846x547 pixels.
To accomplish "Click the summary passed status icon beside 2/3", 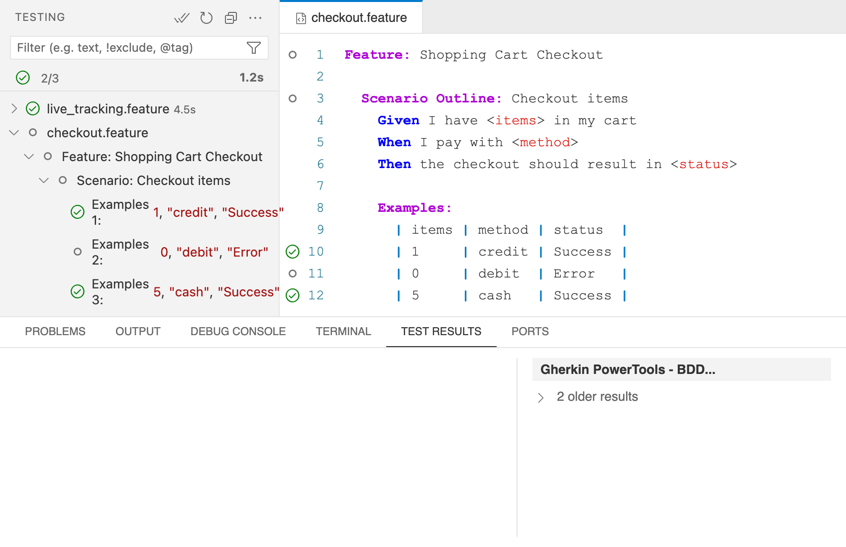I will pyautogui.click(x=23, y=78).
